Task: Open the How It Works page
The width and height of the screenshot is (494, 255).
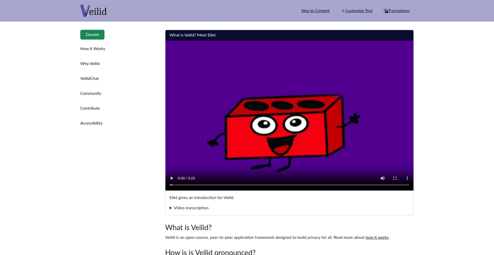Action: (93, 49)
